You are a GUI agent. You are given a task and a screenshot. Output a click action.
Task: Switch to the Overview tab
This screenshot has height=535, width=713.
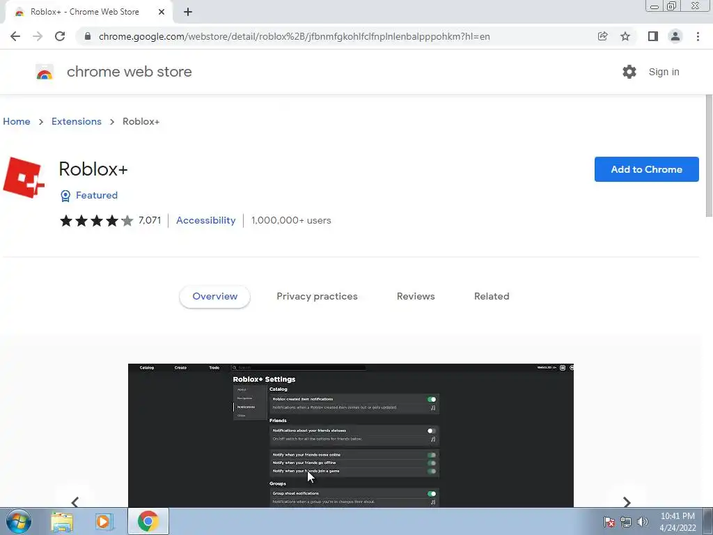[x=214, y=296]
